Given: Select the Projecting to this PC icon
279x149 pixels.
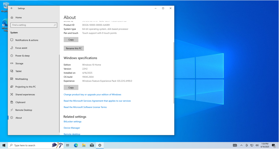Looking at the screenshot, I should pyautogui.click(x=12, y=87).
